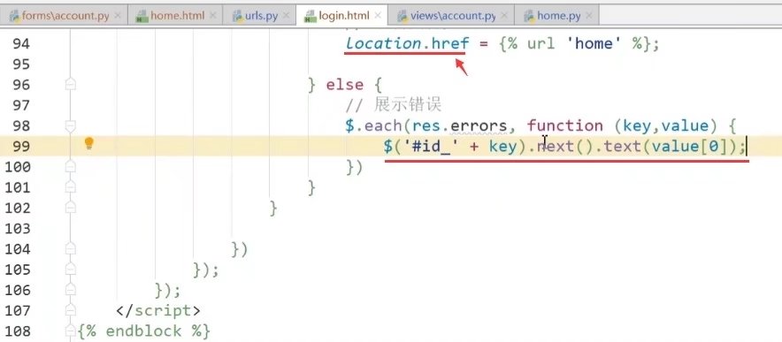Place cursor on location.href in line 94
Viewport: 782px width, 342px height.
click(405, 44)
